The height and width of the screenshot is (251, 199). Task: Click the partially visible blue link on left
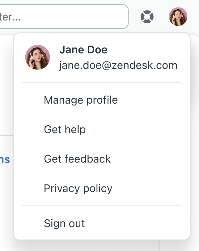click(5, 159)
